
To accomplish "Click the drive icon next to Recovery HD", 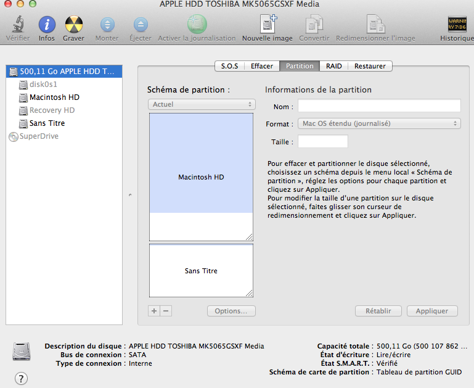I will pos(23,110).
